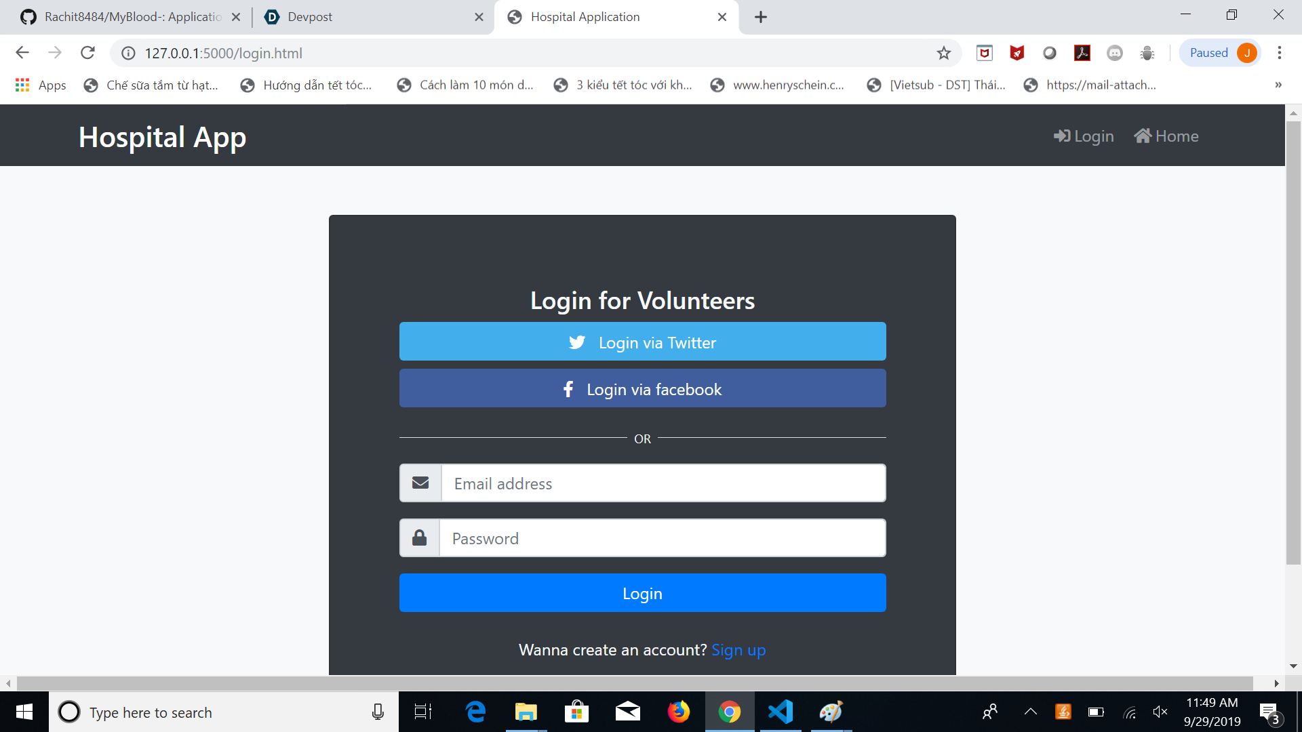Follow the Sign up link
The image size is (1302, 732).
coord(738,650)
